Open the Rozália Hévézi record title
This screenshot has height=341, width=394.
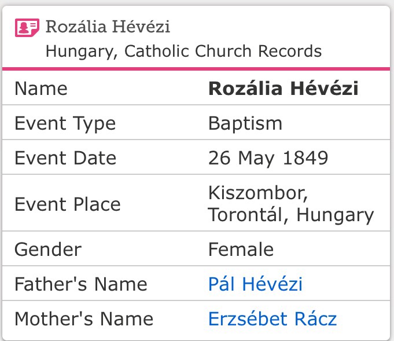[108, 27]
